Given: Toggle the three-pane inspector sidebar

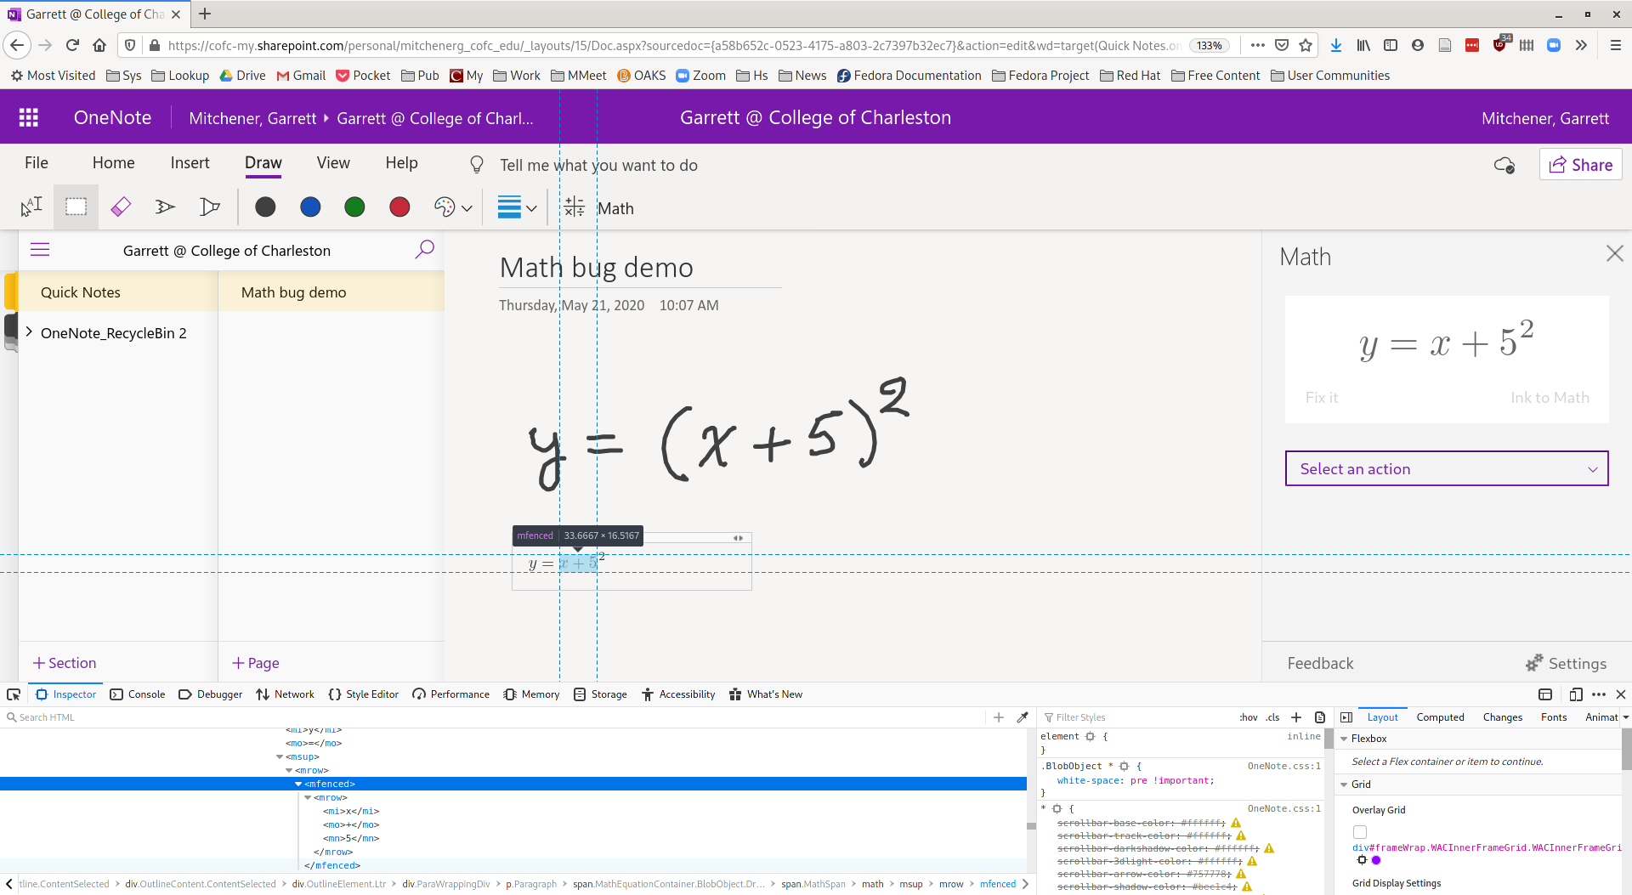Looking at the screenshot, I should point(1346,717).
